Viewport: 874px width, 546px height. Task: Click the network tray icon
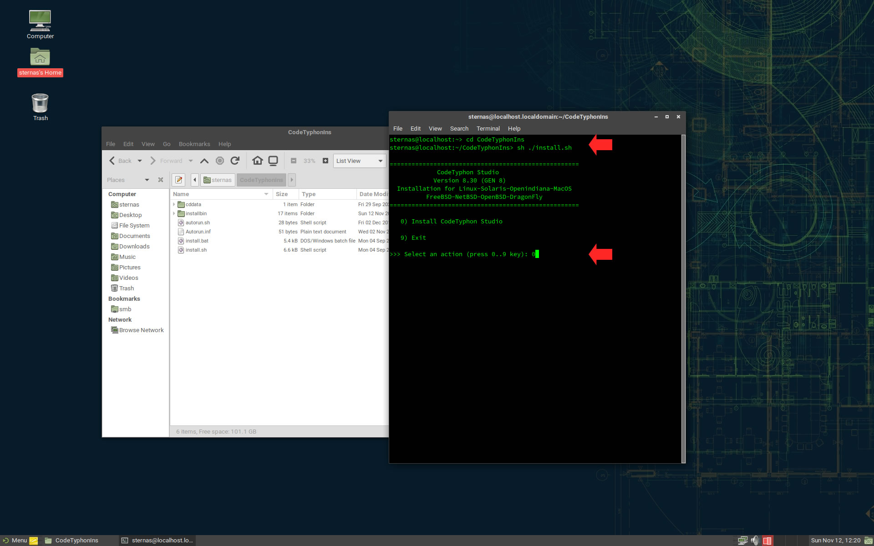coord(742,541)
